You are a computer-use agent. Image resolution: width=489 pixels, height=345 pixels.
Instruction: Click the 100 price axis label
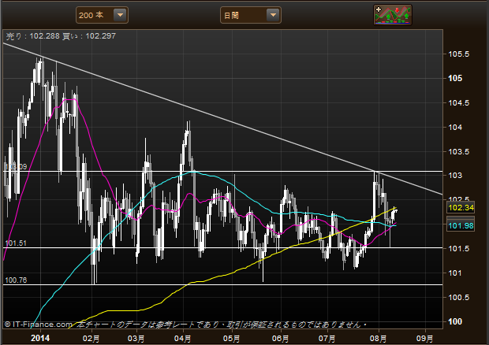pyautogui.click(x=455, y=321)
